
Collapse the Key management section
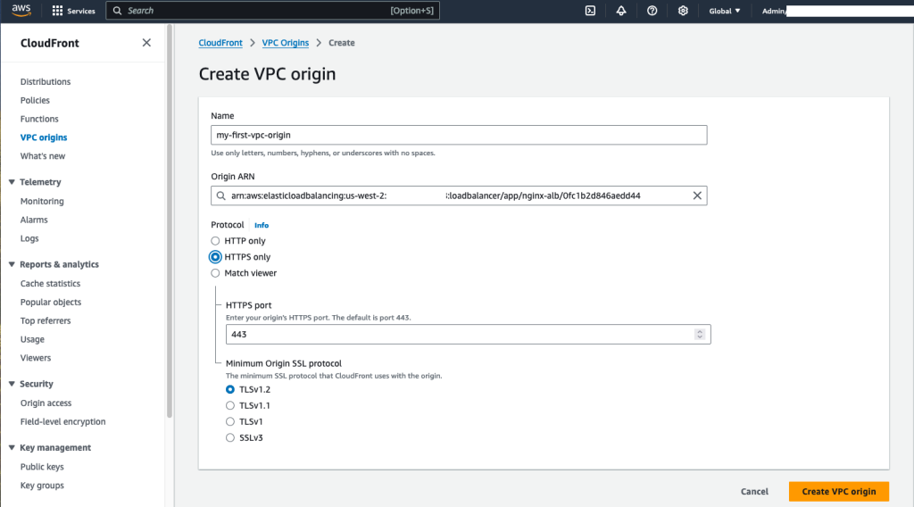pyautogui.click(x=12, y=447)
